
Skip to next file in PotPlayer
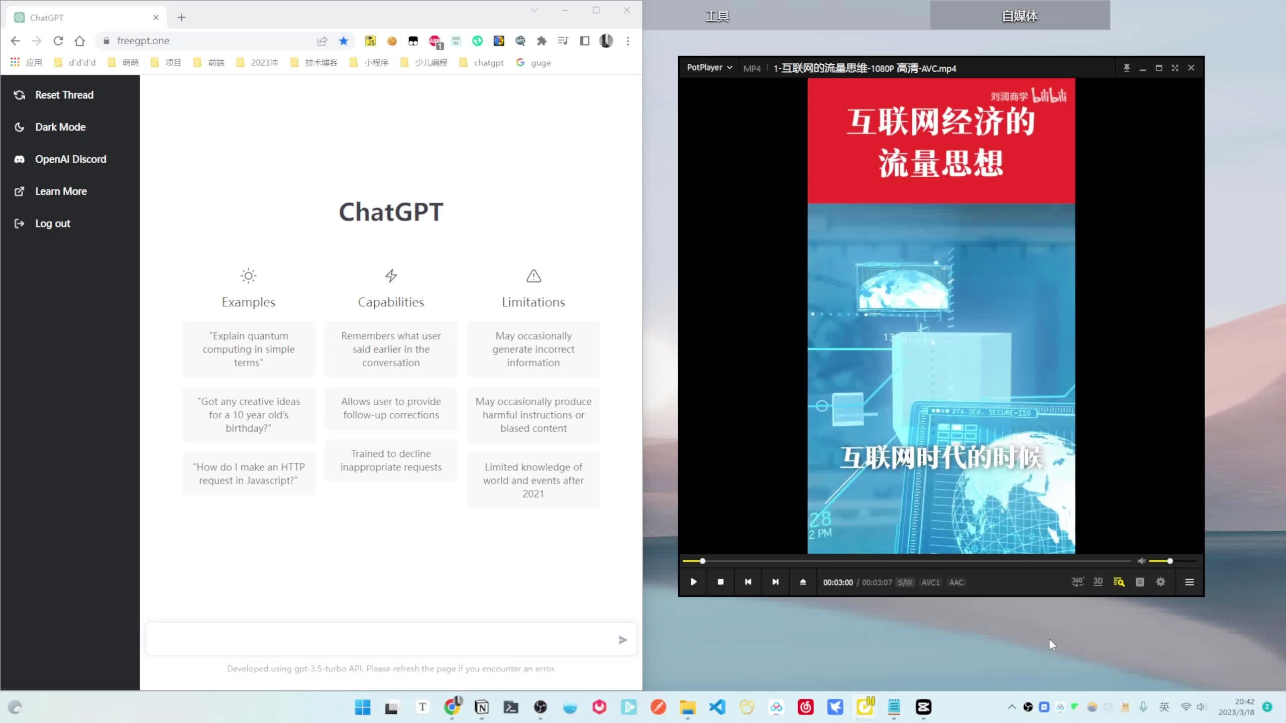pyautogui.click(x=775, y=582)
